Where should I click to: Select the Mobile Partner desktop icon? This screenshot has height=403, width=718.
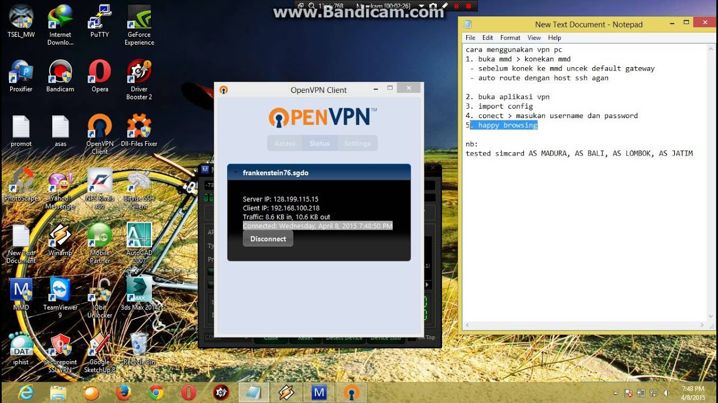[x=100, y=243]
